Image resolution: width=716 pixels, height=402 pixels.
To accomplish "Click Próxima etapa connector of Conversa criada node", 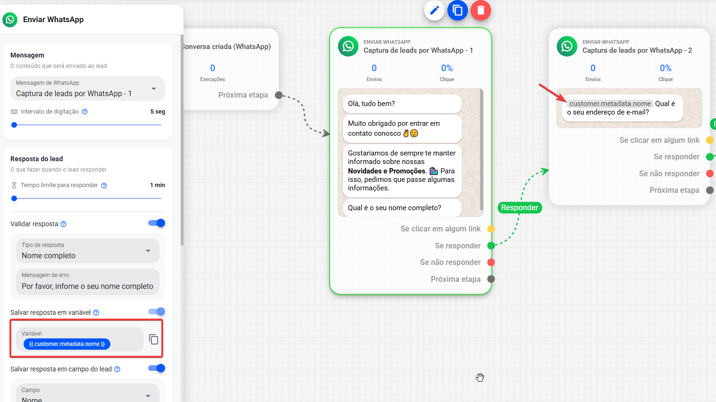I will click(x=279, y=95).
